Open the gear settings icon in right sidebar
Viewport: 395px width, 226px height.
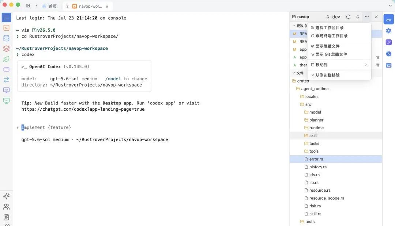(x=389, y=31)
